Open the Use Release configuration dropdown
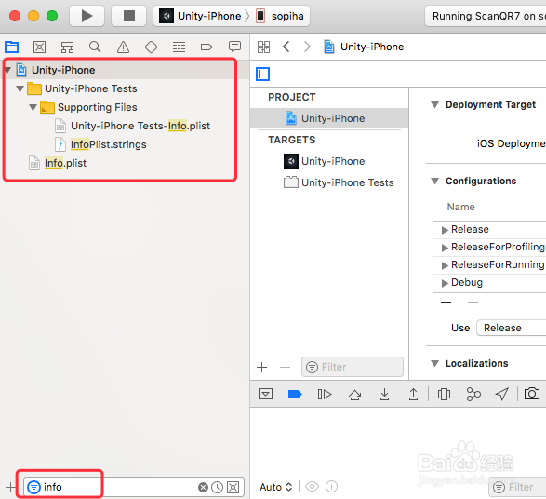Screen dimensions: 546x499 pos(511,328)
